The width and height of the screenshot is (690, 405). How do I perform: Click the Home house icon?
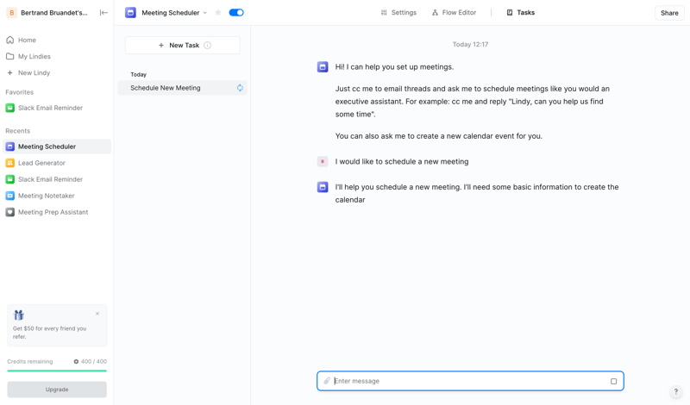point(10,40)
